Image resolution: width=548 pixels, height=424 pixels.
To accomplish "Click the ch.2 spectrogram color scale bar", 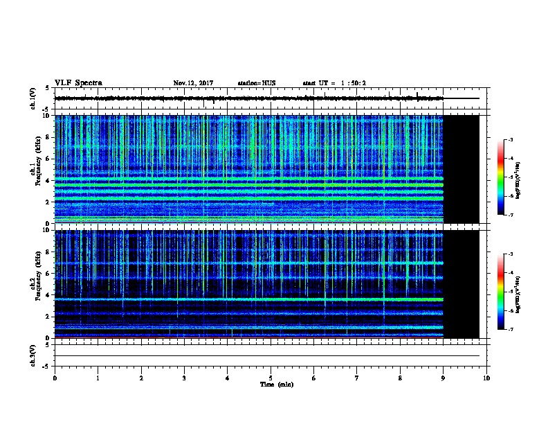I will click(501, 292).
